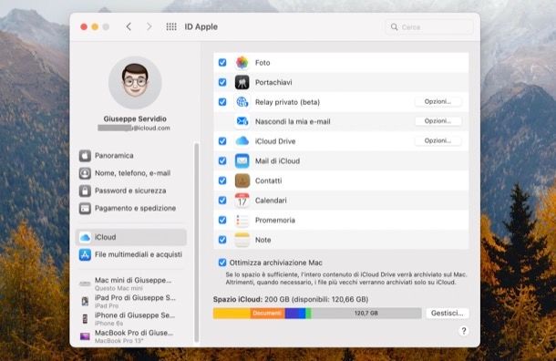Click the iCloud sidebar cloud icon
556x361 pixels.
tap(85, 237)
